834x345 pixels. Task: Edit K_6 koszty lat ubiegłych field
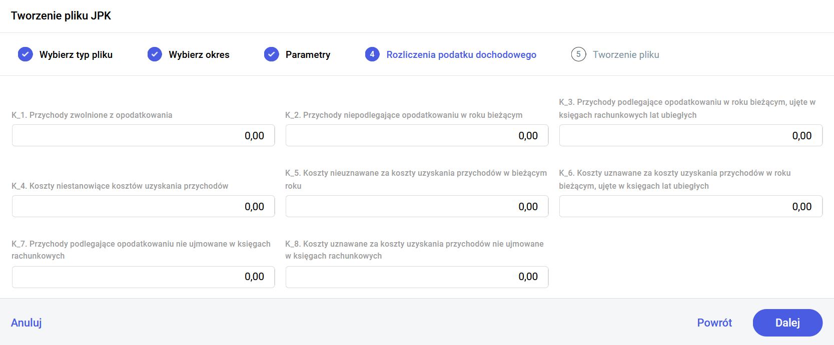690,207
